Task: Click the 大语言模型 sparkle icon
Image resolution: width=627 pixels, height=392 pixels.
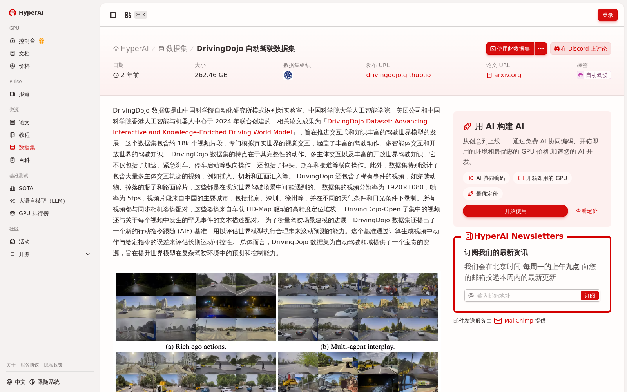Action: pos(13,201)
